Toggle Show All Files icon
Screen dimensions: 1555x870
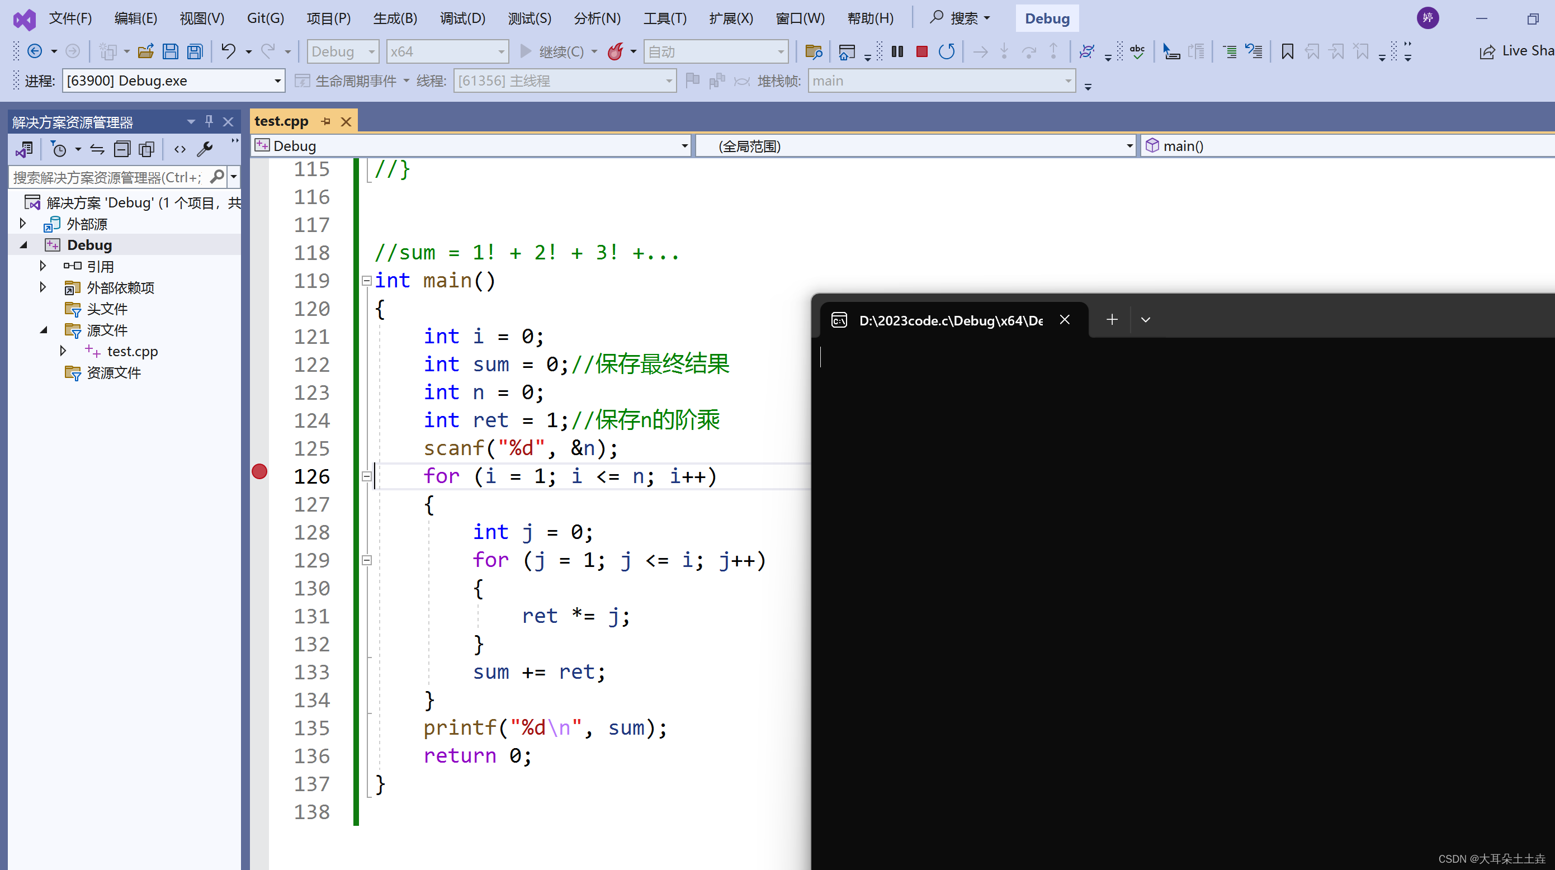[146, 149]
